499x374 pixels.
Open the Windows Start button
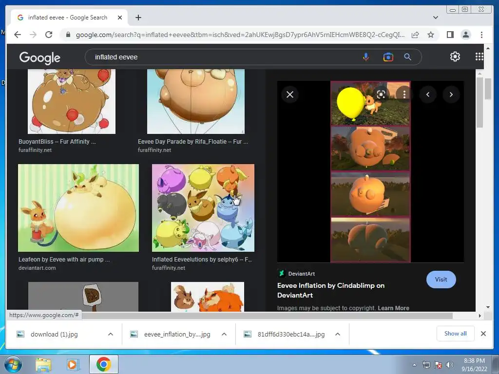click(x=13, y=364)
